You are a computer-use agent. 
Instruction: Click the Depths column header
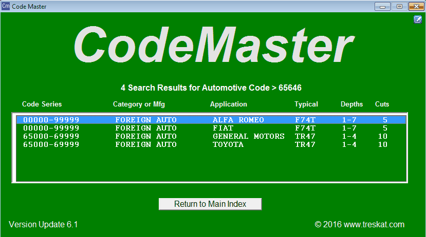tap(351, 104)
